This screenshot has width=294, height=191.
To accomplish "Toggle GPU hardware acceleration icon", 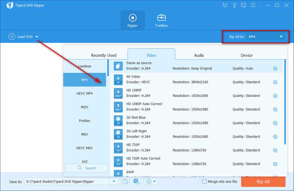I will pyautogui.click(x=136, y=181).
